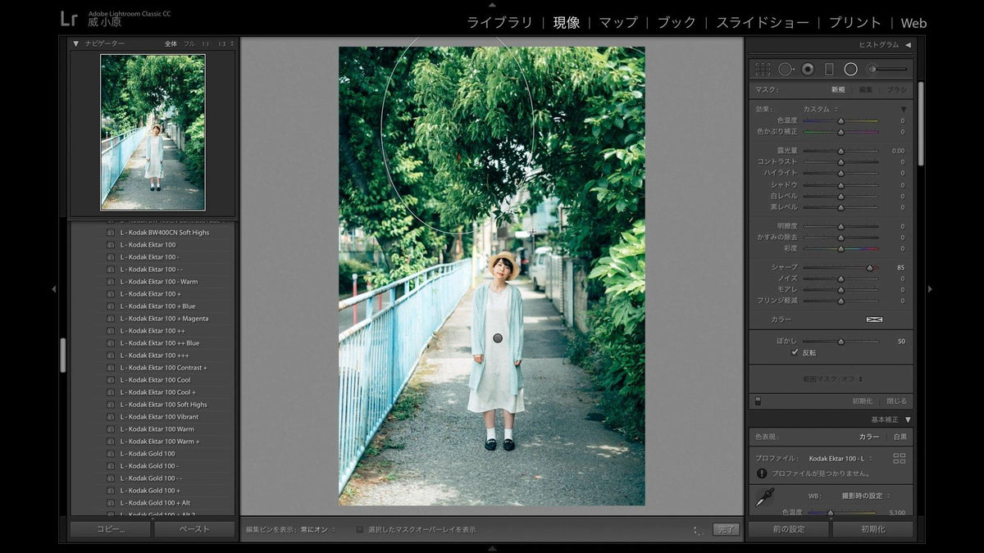Viewport: 984px width, 553px height.
Task: Open the 効果 カスタム preset dropdown
Action: 820,109
